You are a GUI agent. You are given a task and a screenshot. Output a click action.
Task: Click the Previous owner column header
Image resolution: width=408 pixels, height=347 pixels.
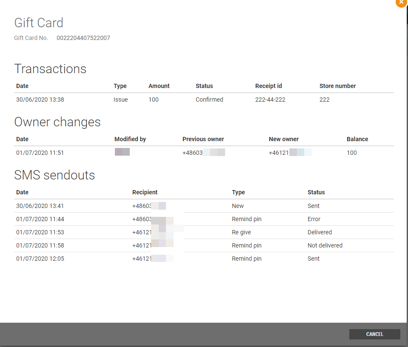(x=203, y=139)
